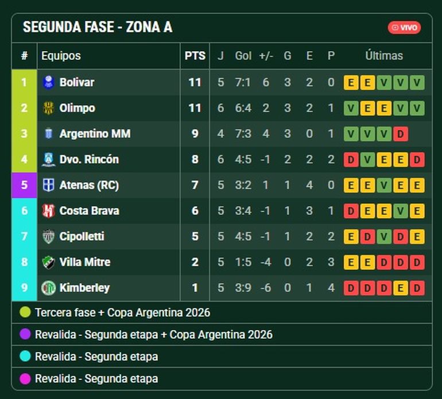This screenshot has width=442, height=399.
Task: Click the cyan Revalida legend dot
Action: (x=25, y=356)
